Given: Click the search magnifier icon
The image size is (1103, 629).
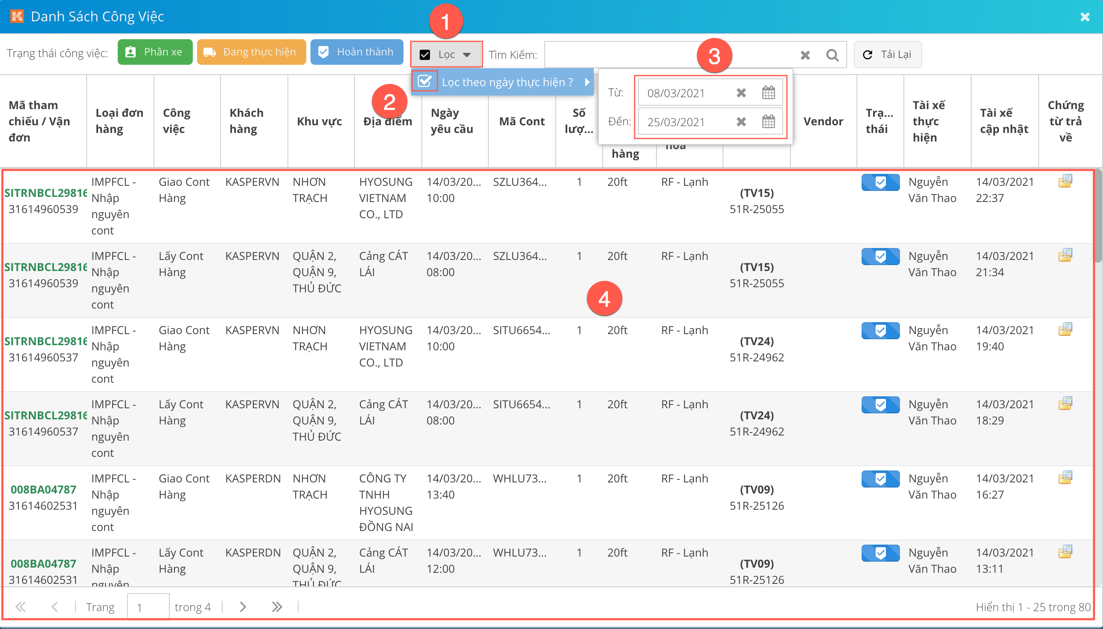Looking at the screenshot, I should 832,55.
